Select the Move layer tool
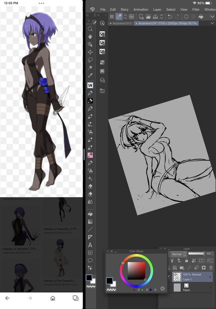216x309 pixels. 90,52
